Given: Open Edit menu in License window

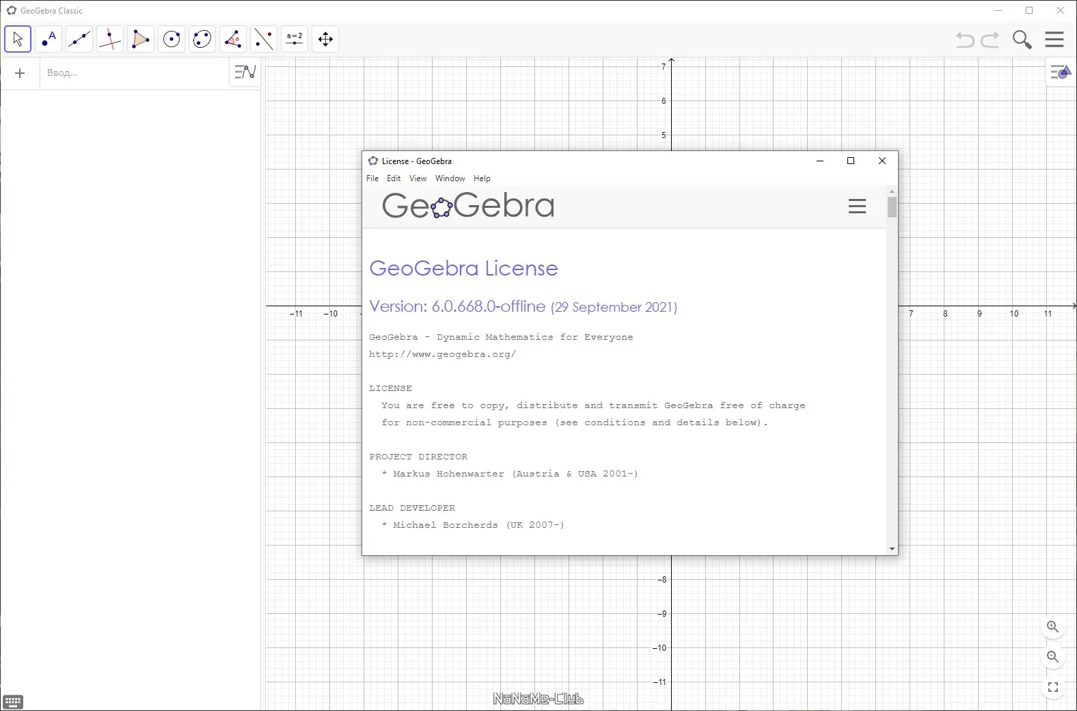Looking at the screenshot, I should point(394,178).
